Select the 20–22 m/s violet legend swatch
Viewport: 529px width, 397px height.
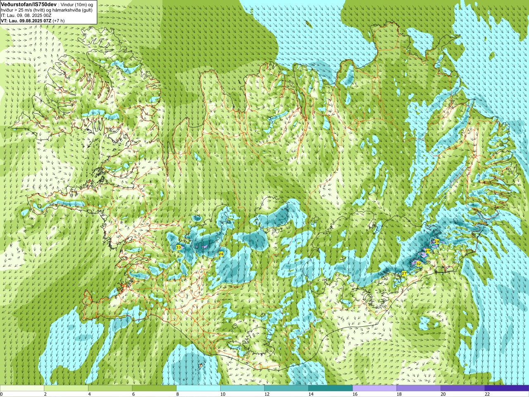pyautogui.click(x=463, y=388)
